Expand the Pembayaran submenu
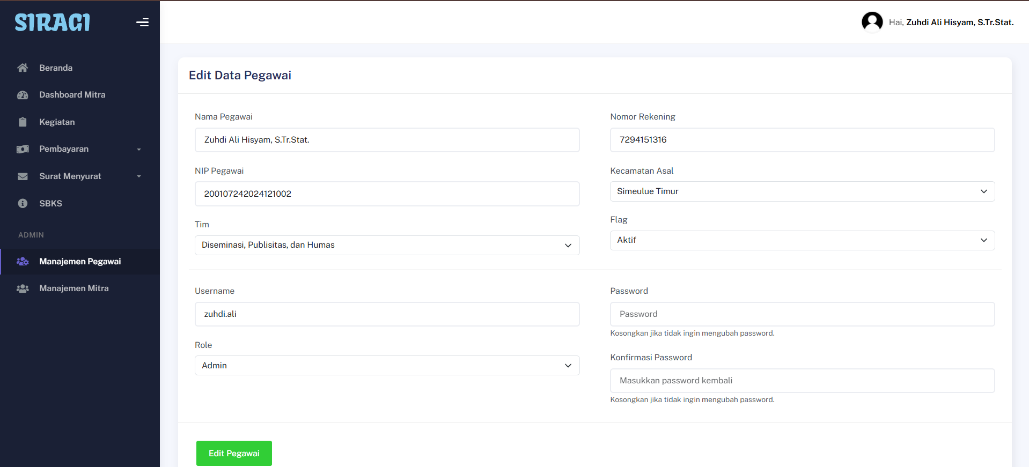 (139, 150)
